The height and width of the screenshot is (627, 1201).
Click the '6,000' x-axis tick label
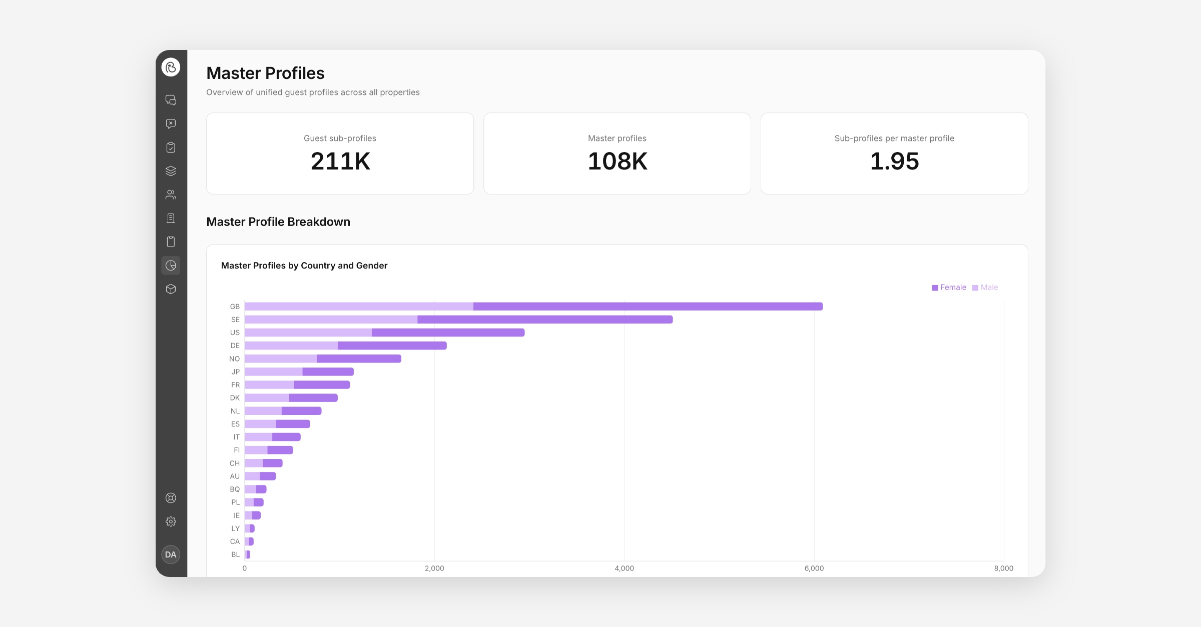tap(814, 568)
